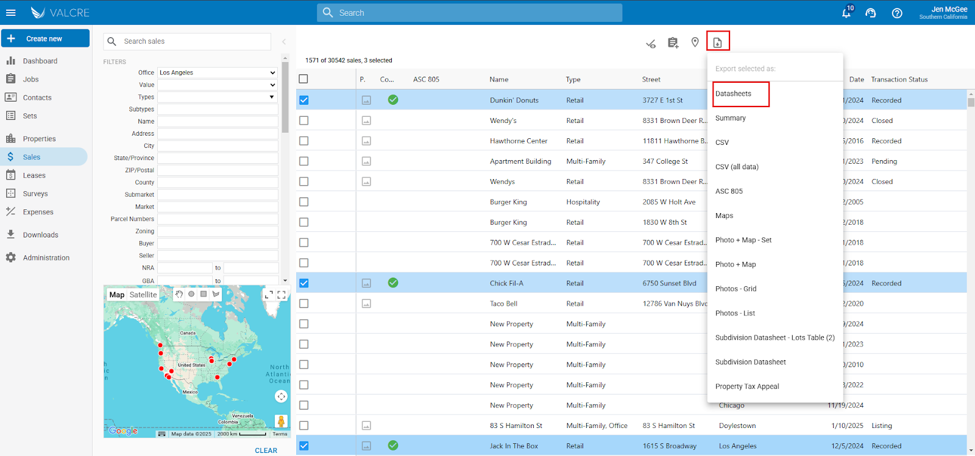
Task: Toggle map fullscreen view
Action: pyautogui.click(x=282, y=295)
